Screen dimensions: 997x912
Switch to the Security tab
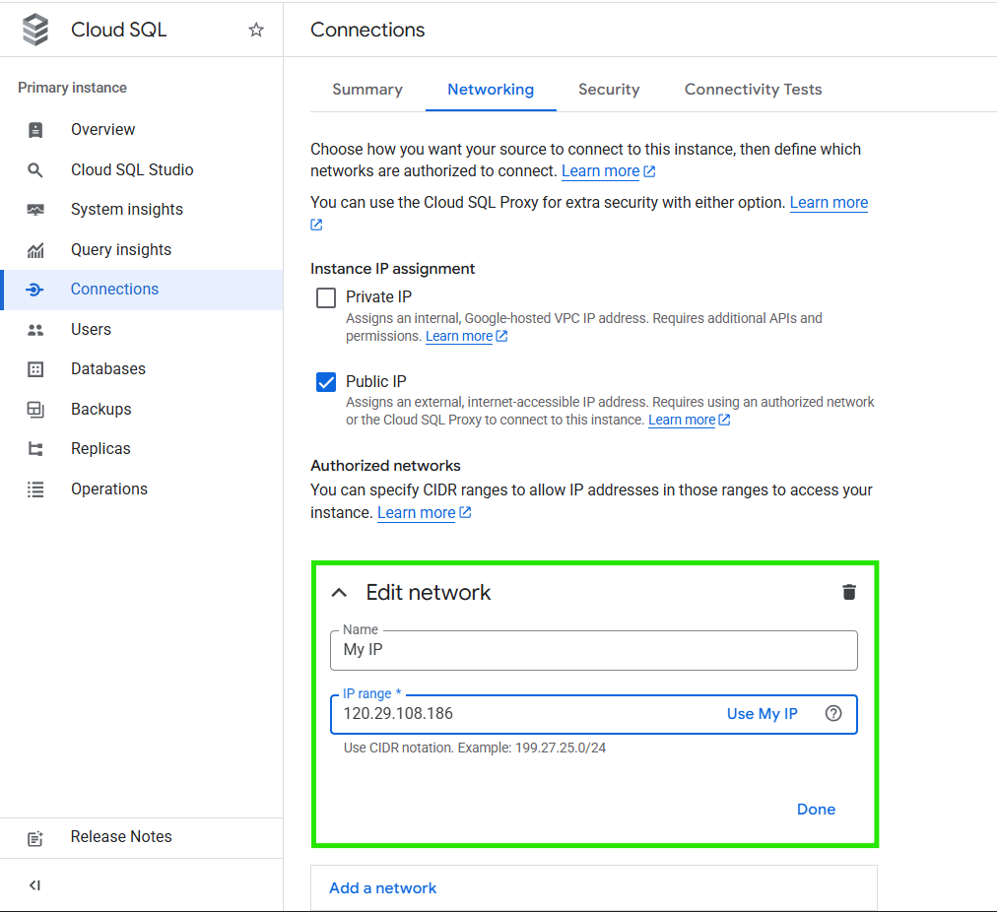pos(609,89)
